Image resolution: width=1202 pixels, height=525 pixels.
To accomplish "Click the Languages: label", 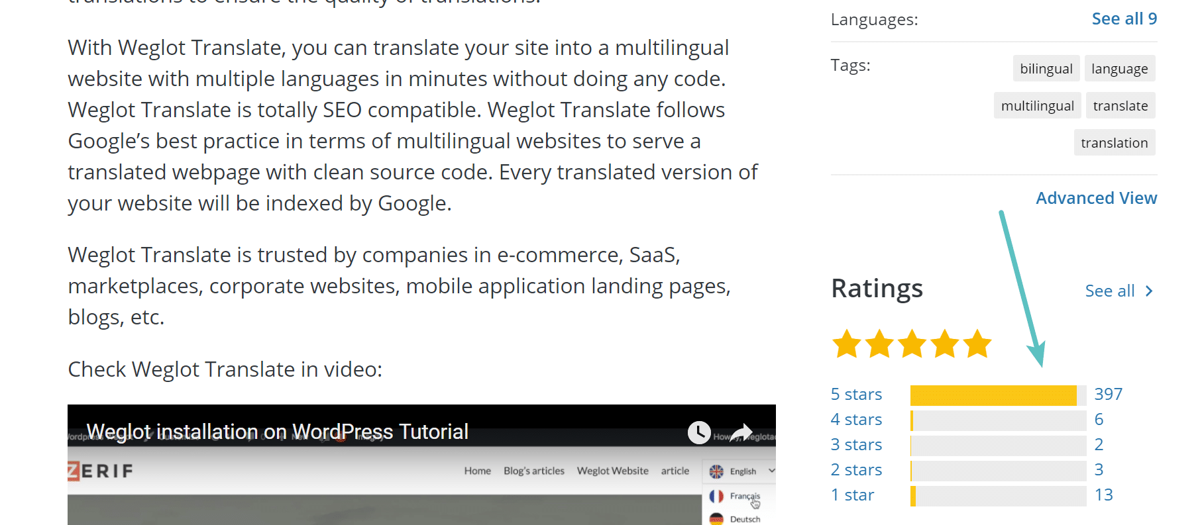I will (x=874, y=20).
